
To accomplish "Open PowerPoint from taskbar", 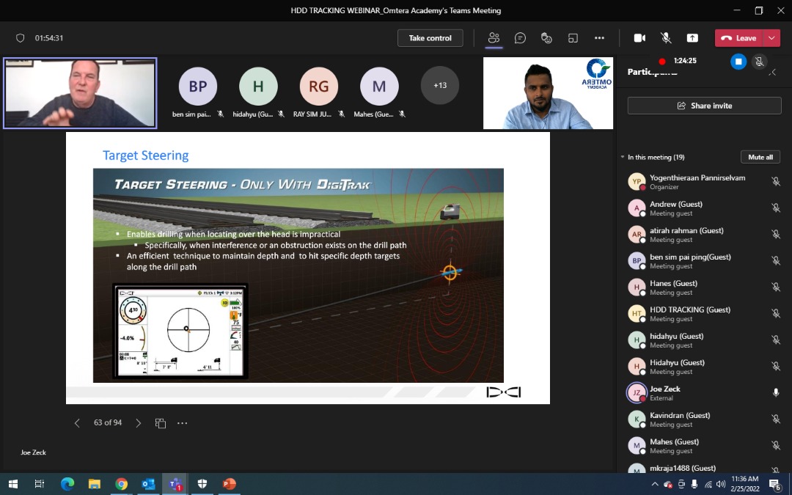I will click(230, 484).
